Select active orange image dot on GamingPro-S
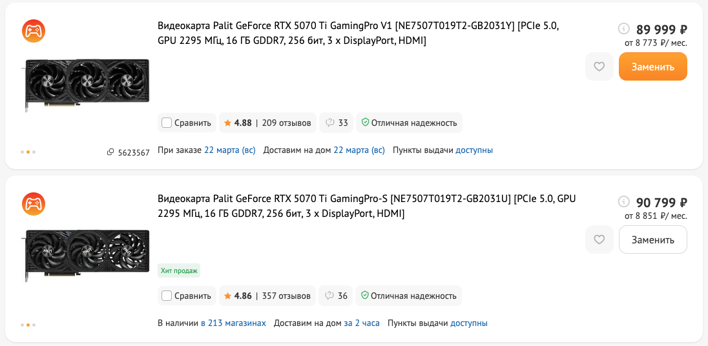This screenshot has height=346, width=708. pyautogui.click(x=28, y=325)
